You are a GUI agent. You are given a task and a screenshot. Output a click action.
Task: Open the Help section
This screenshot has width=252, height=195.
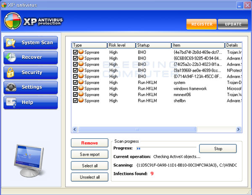tap(31, 102)
